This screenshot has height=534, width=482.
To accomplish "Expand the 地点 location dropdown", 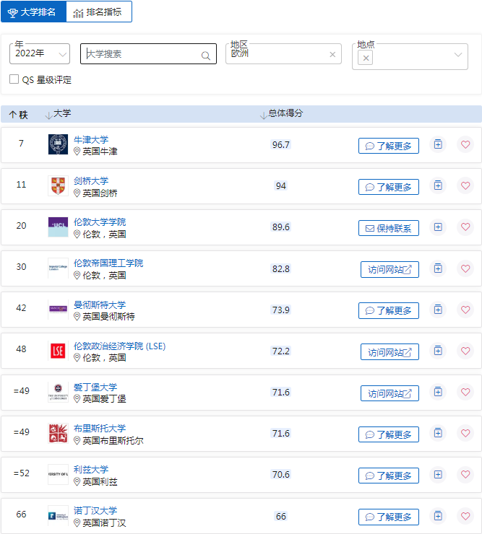I will tap(458, 55).
